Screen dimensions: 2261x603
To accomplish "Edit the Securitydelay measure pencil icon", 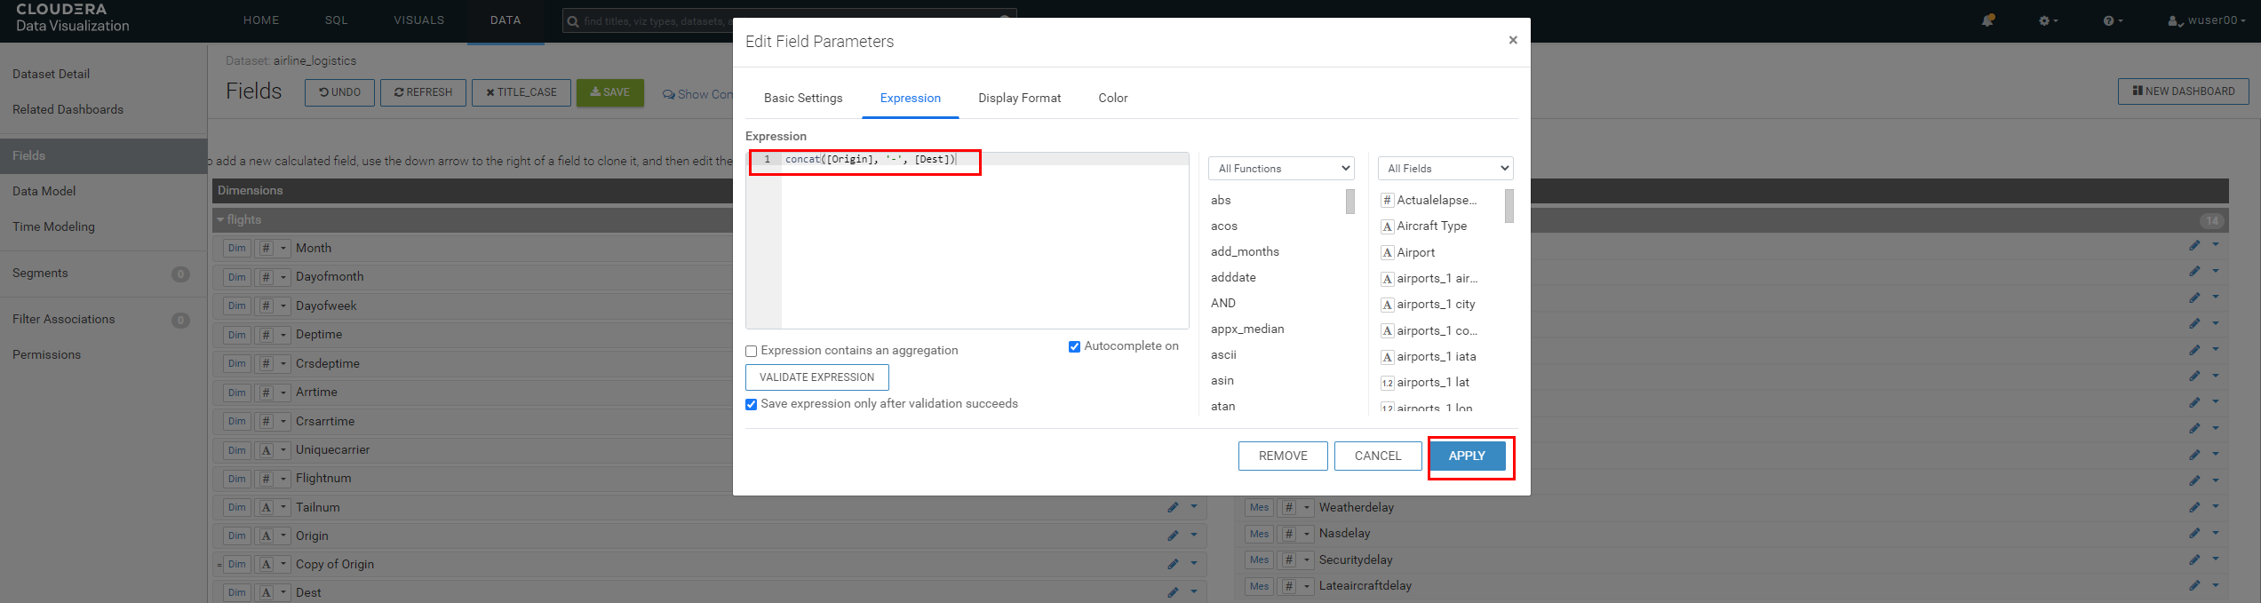I will pos(2194,559).
